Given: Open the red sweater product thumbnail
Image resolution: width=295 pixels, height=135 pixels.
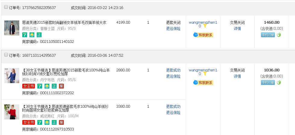Looking at the screenshot, I should (x=12, y=112).
